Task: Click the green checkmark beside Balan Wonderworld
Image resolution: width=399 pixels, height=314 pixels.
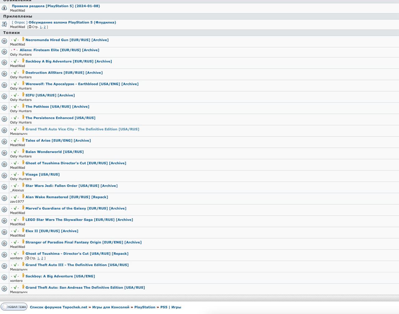Action: click(x=15, y=152)
